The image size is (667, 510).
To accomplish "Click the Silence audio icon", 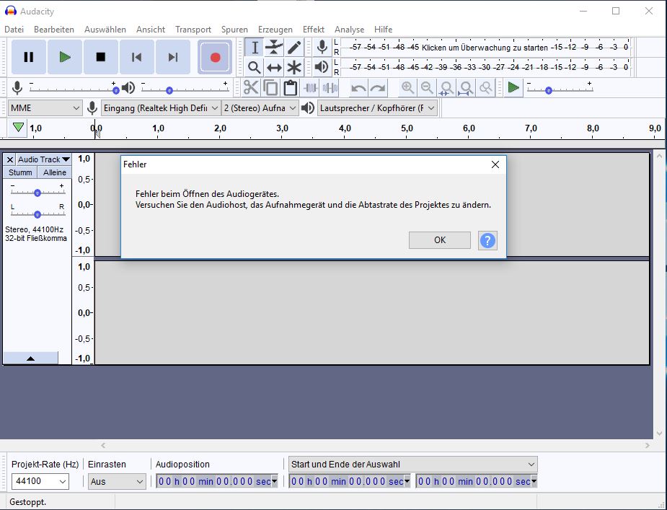I will 330,88.
